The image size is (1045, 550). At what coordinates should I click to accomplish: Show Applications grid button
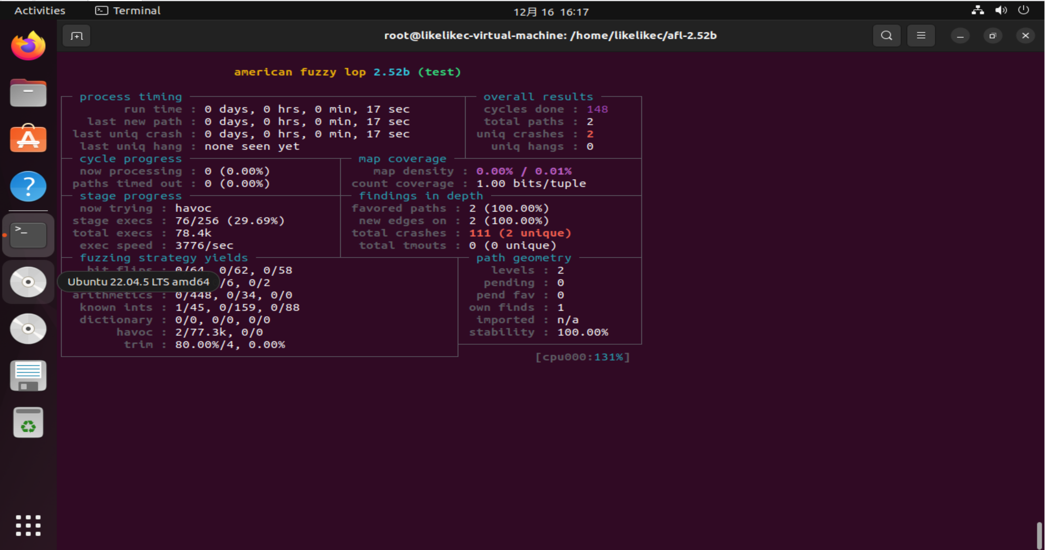tap(28, 525)
